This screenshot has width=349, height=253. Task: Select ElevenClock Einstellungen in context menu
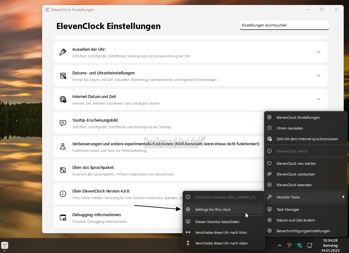coord(306,117)
